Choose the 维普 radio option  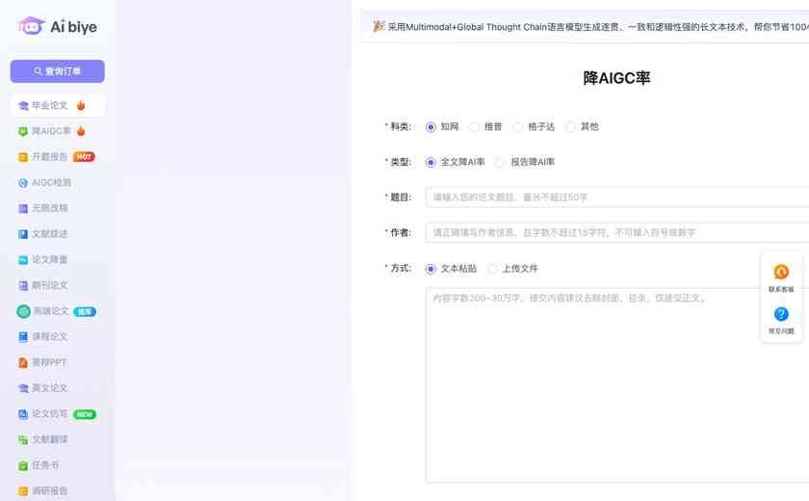tap(474, 127)
